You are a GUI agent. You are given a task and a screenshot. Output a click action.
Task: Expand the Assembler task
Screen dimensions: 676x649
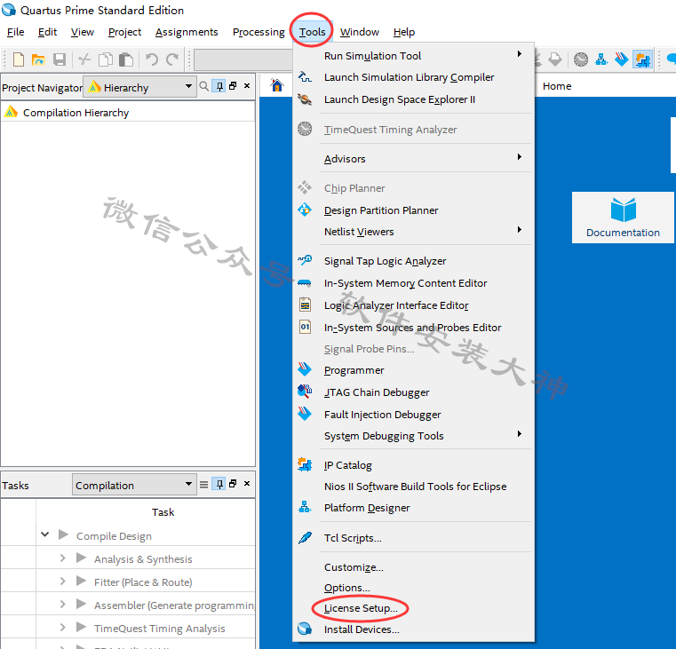point(62,605)
